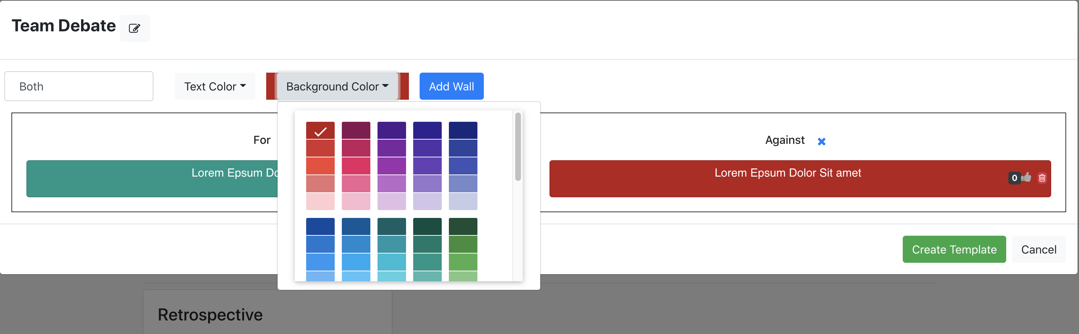Screen dimensions: 1079x334
Task: Choose the medium green second swatch of the green column
Action: click(x=463, y=245)
